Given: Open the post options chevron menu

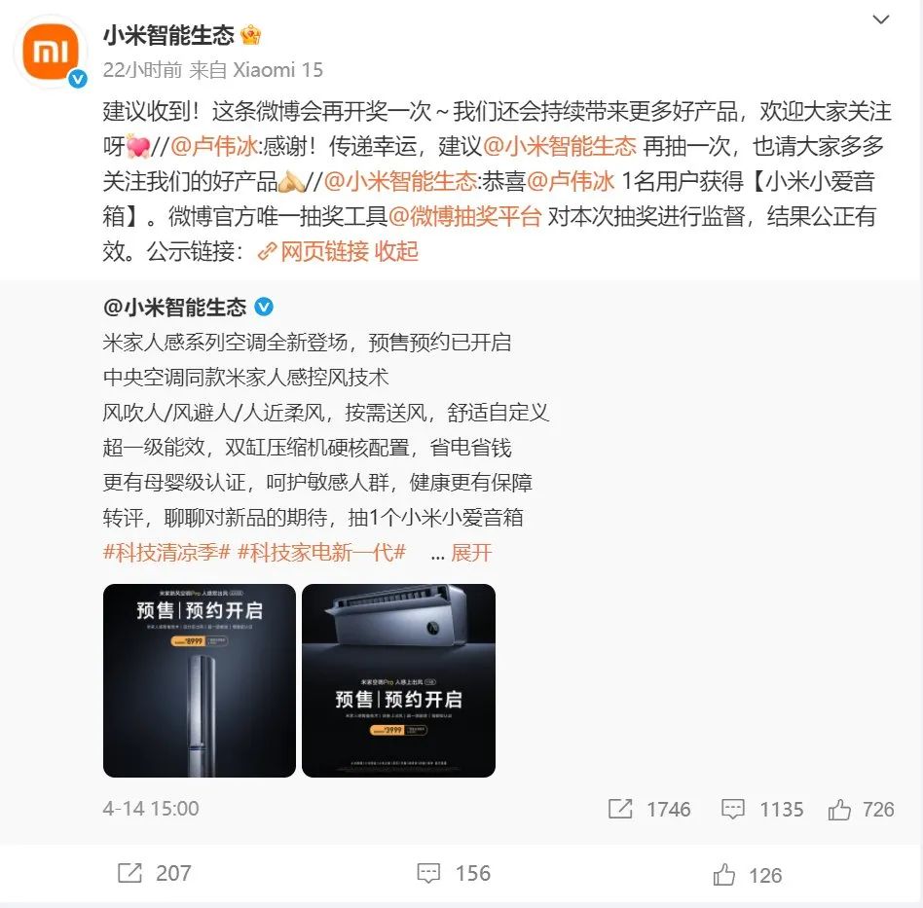Looking at the screenshot, I should tap(880, 19).
